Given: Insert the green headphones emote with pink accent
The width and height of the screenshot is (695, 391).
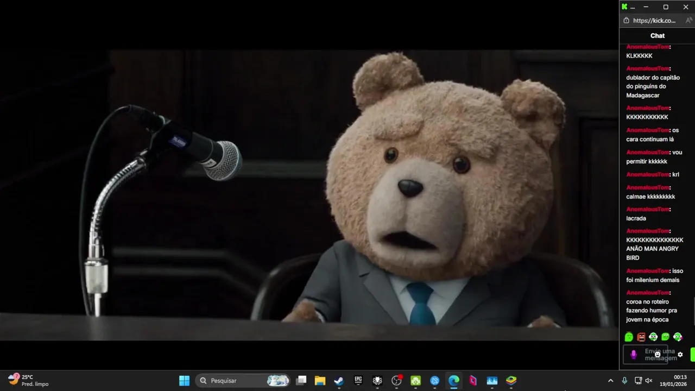Looking at the screenshot, I should coord(678,337).
